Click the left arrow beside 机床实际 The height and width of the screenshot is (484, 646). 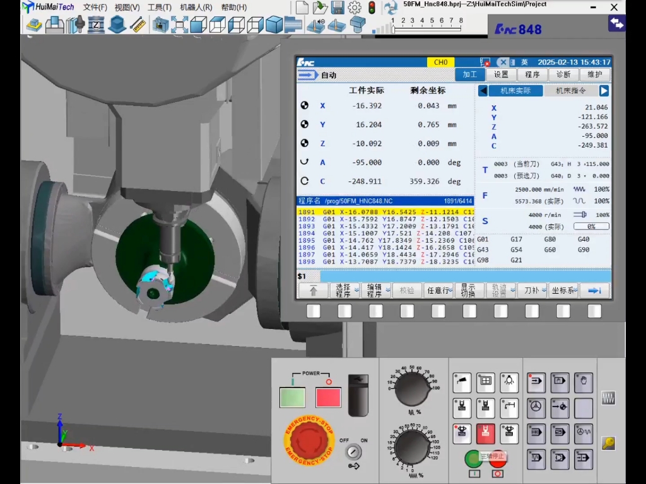coord(483,91)
